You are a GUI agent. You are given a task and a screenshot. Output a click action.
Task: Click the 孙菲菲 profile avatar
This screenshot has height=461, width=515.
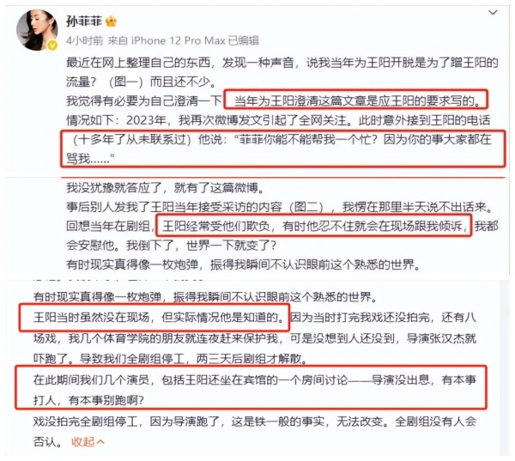37,30
